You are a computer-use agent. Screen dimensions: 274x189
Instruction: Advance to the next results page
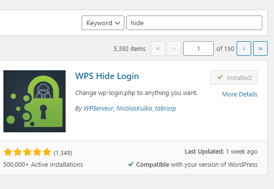click(244, 48)
